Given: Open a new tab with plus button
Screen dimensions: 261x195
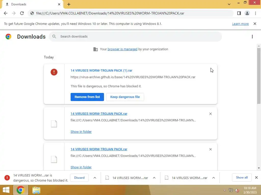Looking at the screenshot, I should coord(69,4).
